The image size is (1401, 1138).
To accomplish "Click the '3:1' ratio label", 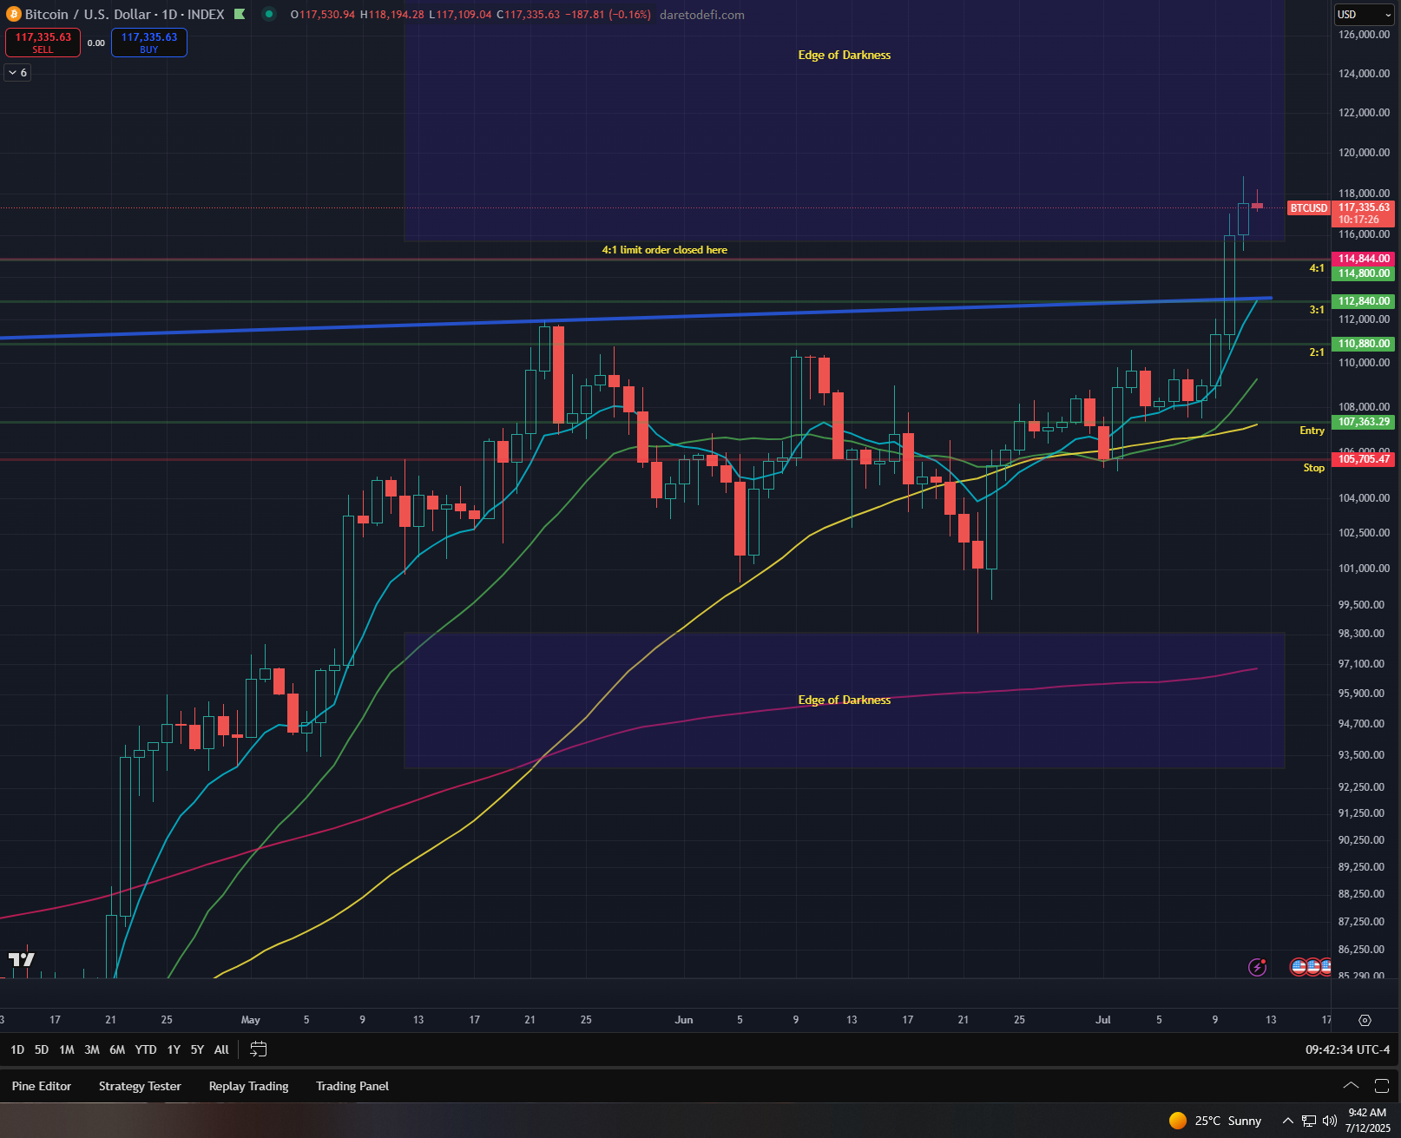I will click(1317, 310).
